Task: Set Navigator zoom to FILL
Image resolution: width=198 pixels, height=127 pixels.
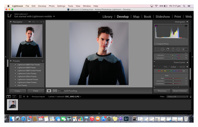Action: [x=33, y=22]
